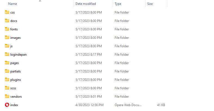Viewport: 214px width, 111px height.
Task: Click the plugins folder icon
Action: tap(7, 80)
